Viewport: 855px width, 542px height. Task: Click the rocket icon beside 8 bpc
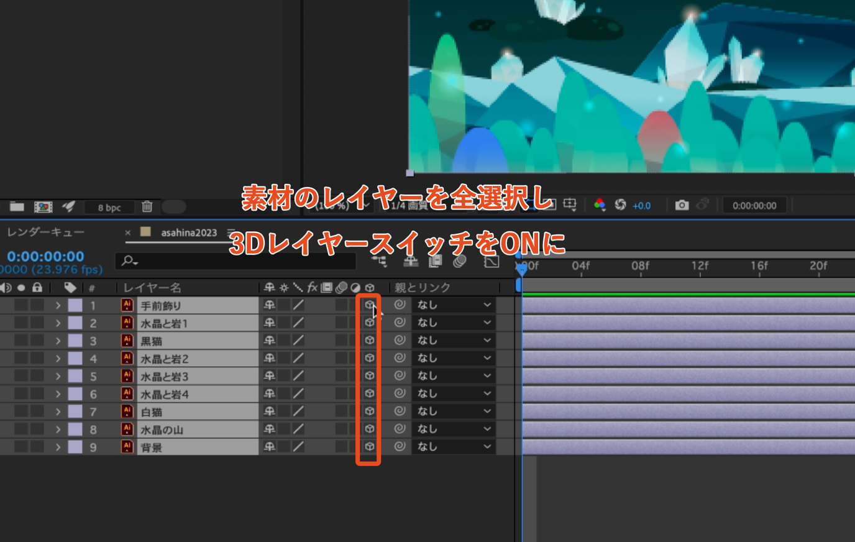click(68, 206)
